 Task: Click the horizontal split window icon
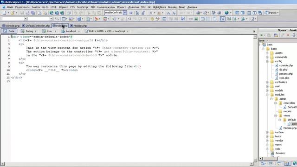[x=249, y=13]
